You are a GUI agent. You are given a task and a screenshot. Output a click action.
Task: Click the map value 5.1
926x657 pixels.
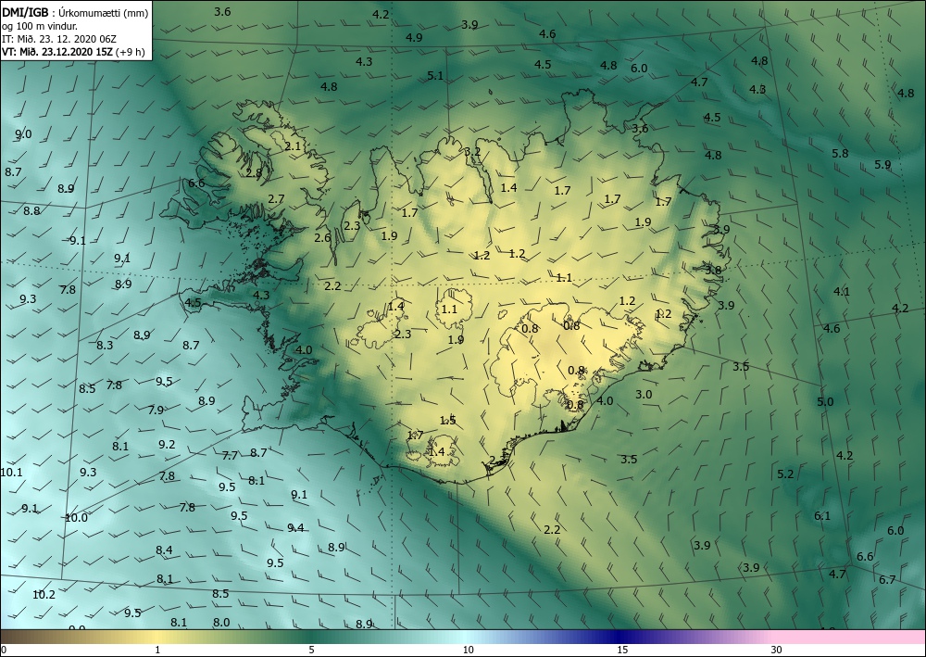(x=435, y=75)
